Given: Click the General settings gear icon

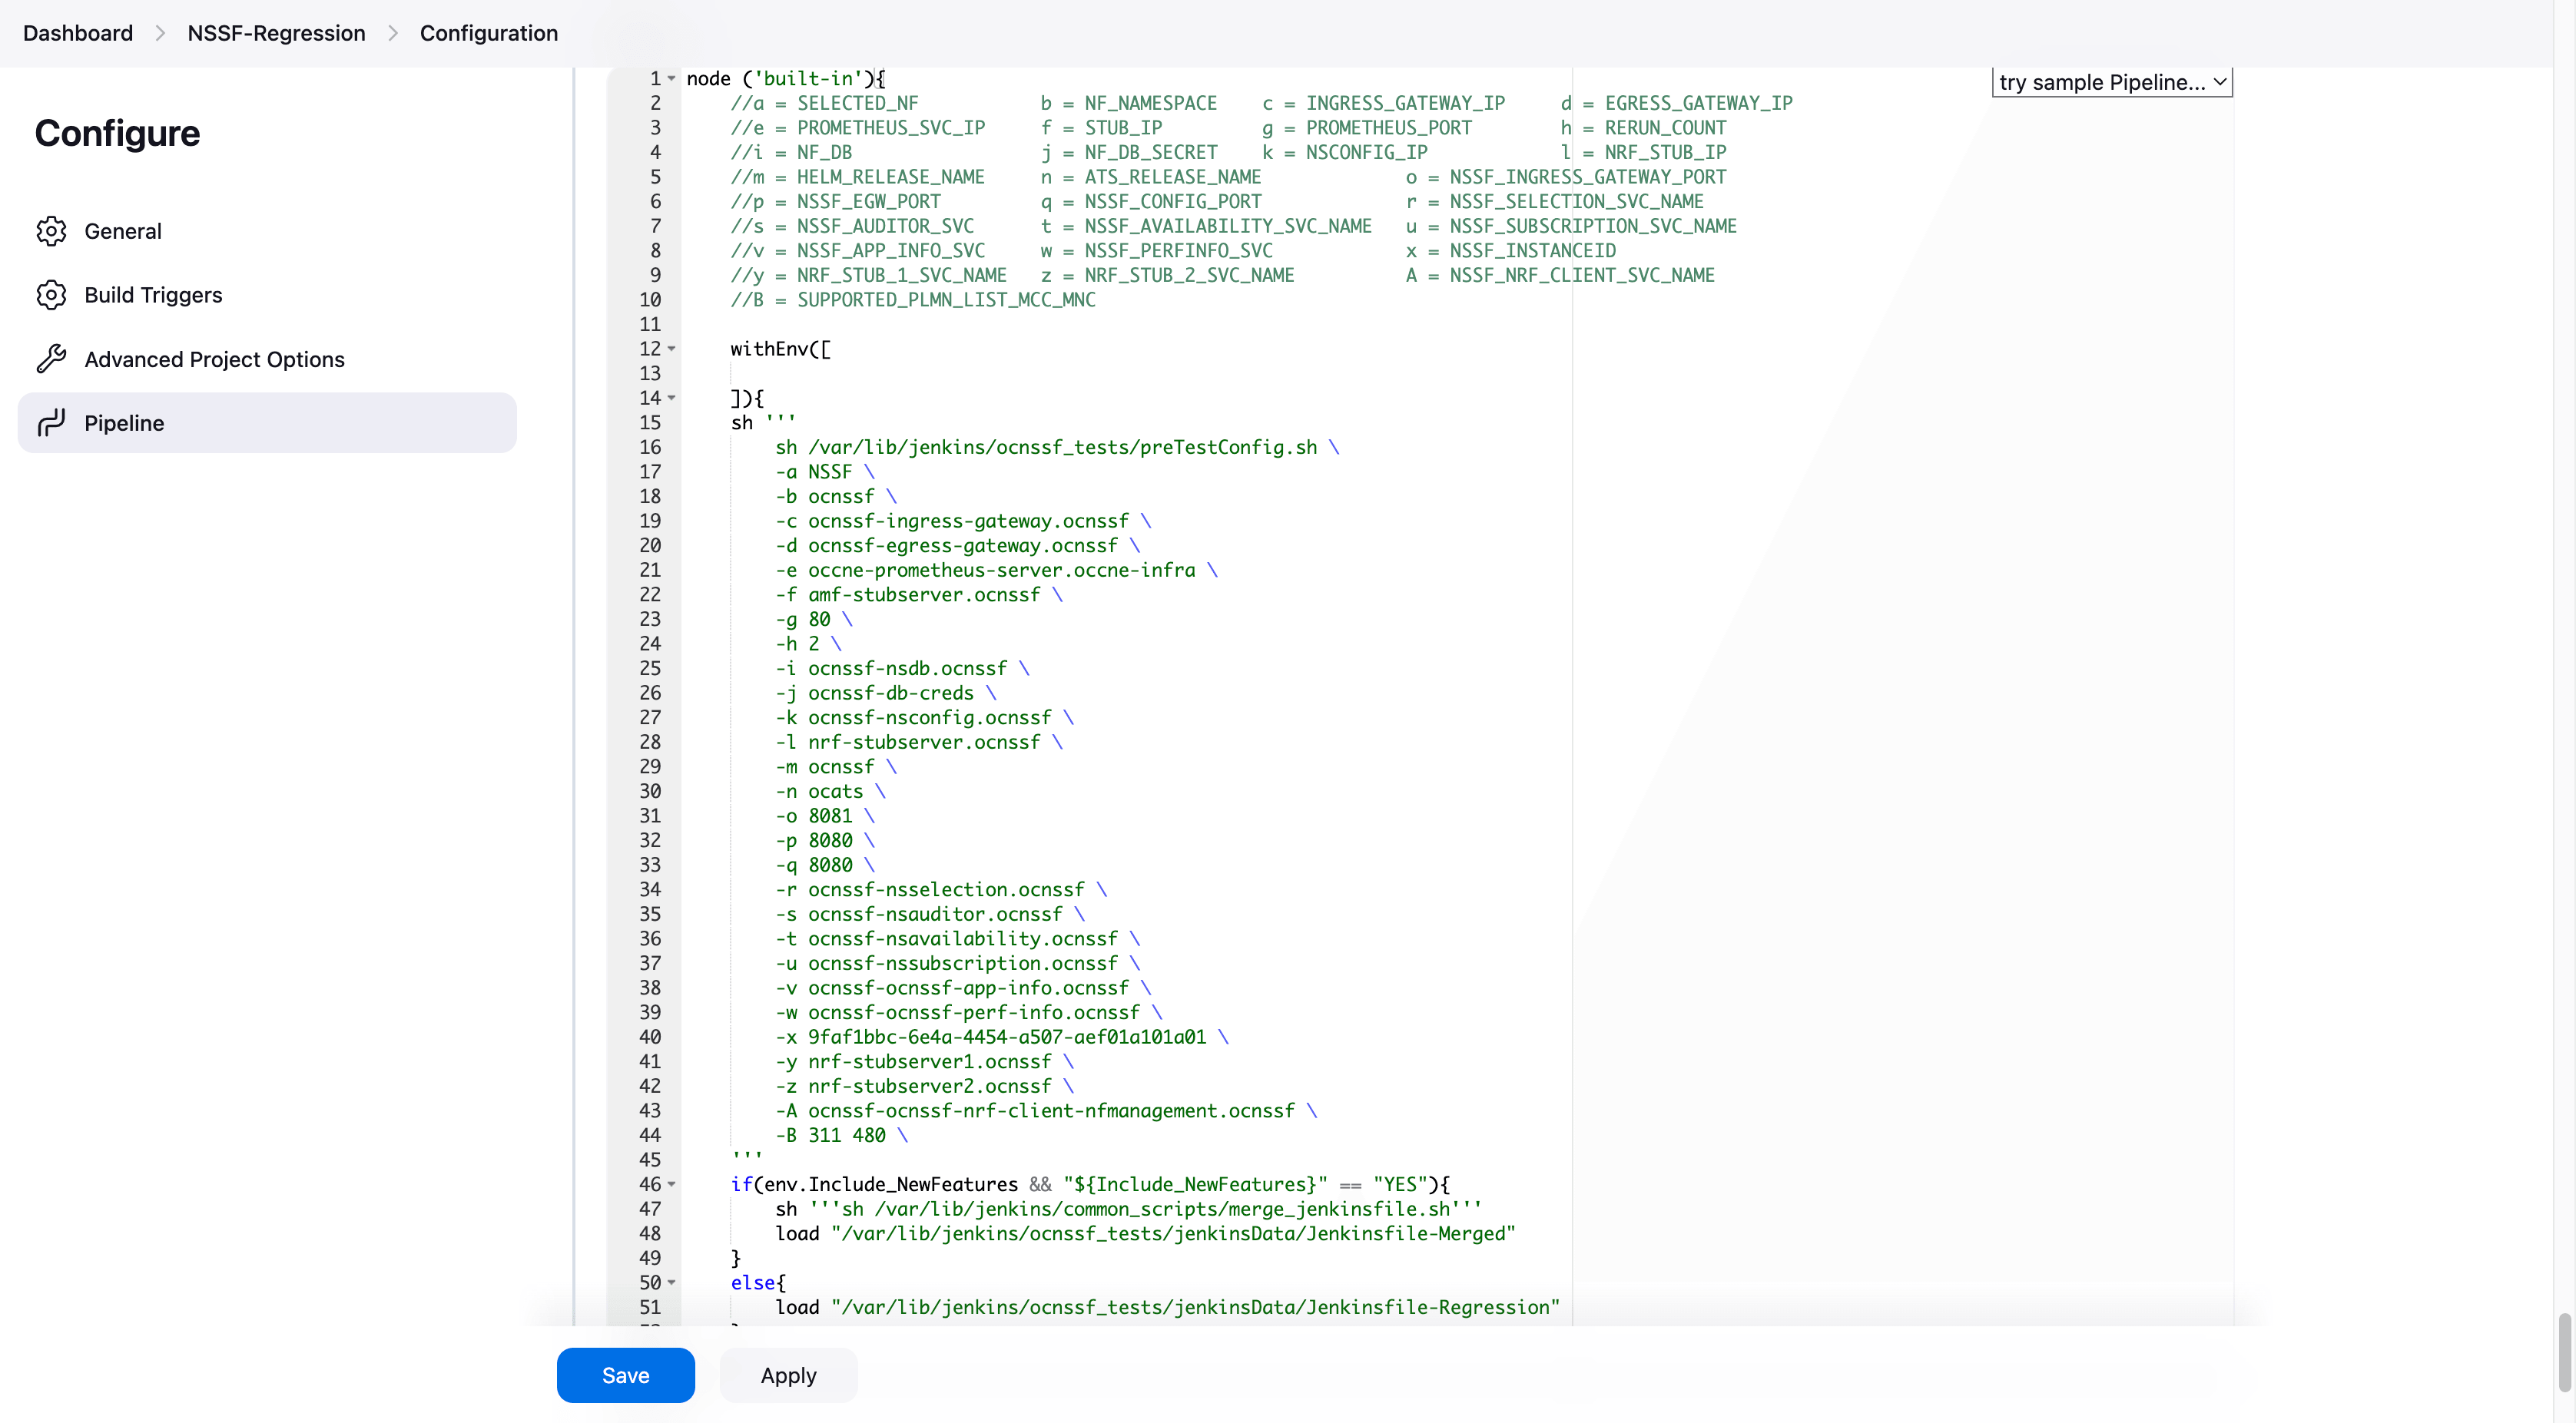Looking at the screenshot, I should [x=51, y=231].
